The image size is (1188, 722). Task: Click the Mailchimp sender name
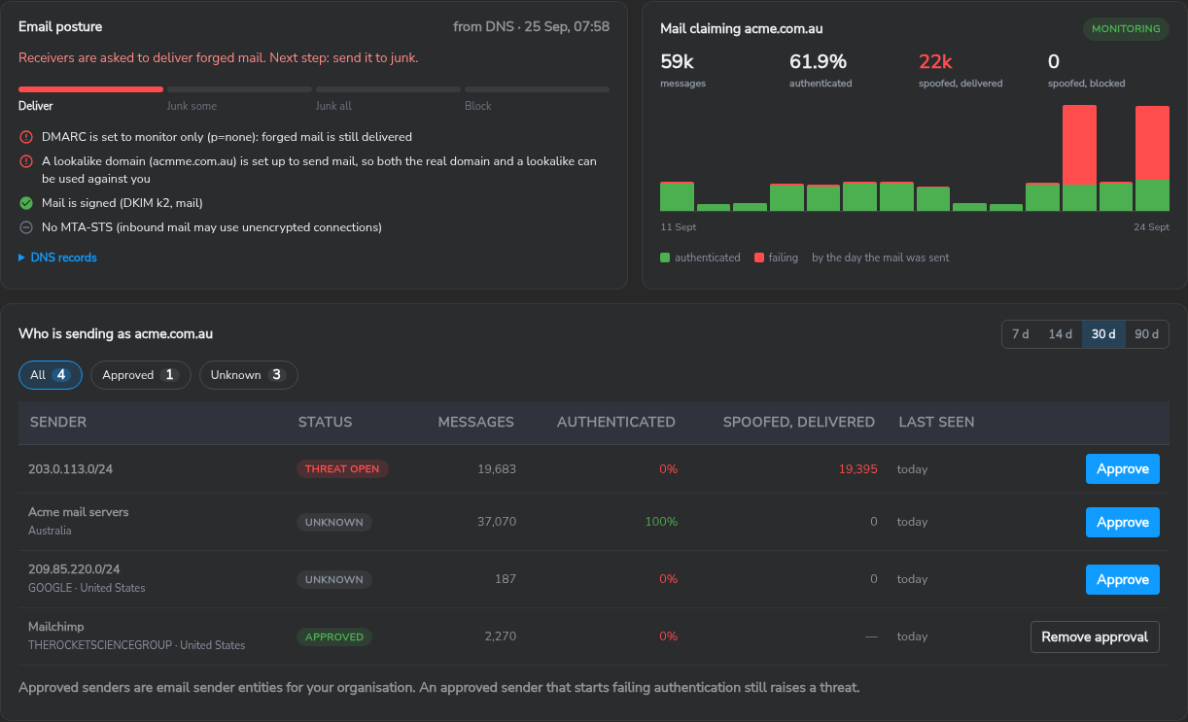coord(56,628)
